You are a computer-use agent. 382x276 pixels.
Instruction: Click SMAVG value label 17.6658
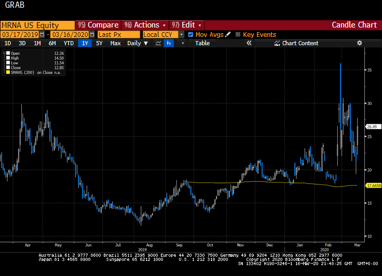coord(374,186)
